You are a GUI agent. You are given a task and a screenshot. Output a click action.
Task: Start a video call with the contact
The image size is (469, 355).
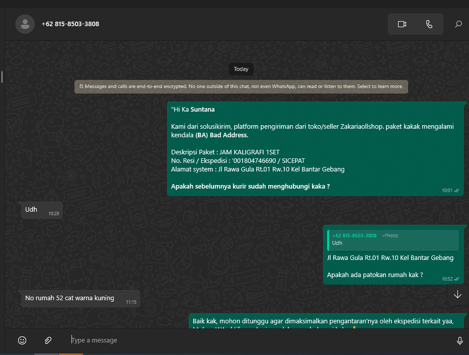point(402,24)
